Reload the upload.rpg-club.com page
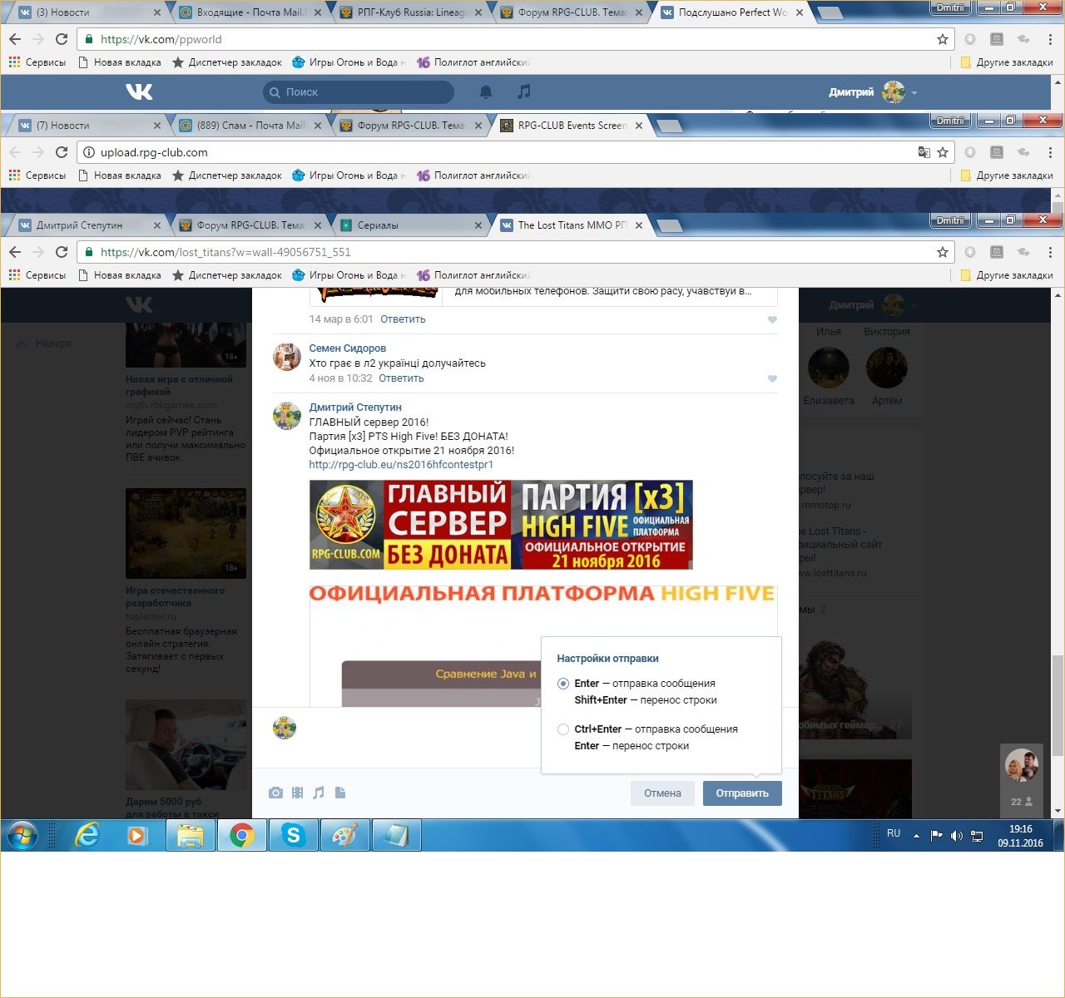The image size is (1065, 998). pyautogui.click(x=62, y=152)
